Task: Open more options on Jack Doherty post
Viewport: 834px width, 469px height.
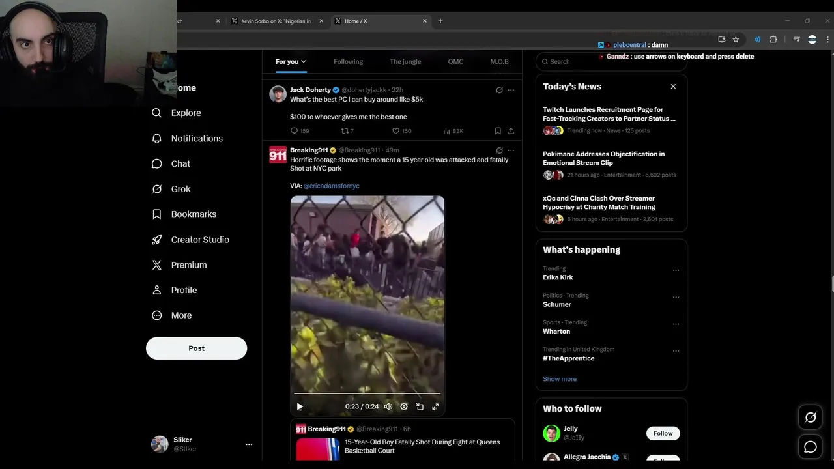Action: pyautogui.click(x=511, y=90)
